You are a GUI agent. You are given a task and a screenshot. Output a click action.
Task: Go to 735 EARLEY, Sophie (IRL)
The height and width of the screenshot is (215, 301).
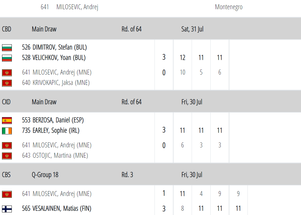(51, 130)
